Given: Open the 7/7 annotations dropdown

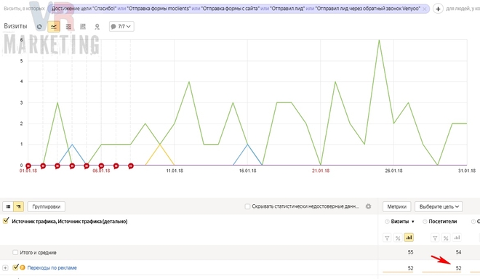Looking at the screenshot, I should [121, 27].
